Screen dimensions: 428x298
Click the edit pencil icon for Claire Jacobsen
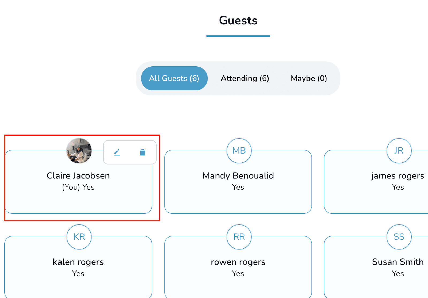pos(117,152)
